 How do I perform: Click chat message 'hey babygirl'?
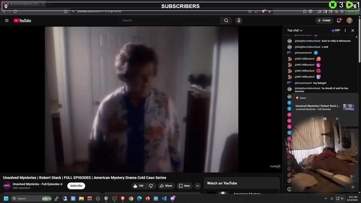click(x=320, y=83)
